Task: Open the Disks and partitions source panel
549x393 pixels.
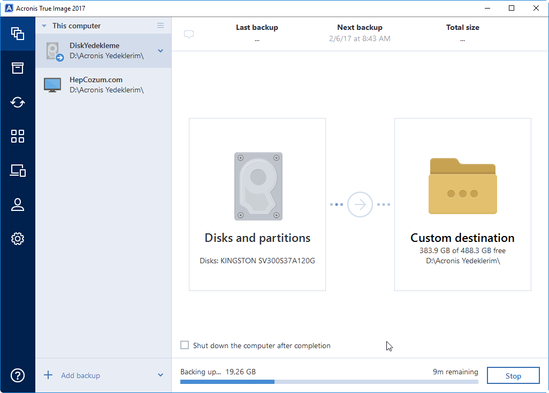Action: (x=257, y=205)
